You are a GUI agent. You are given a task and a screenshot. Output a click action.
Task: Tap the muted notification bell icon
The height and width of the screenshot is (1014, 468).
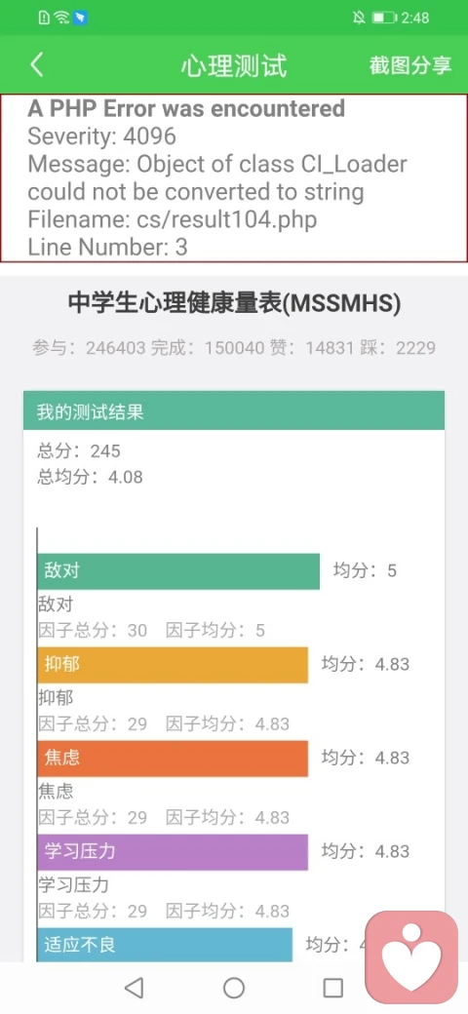(x=360, y=18)
